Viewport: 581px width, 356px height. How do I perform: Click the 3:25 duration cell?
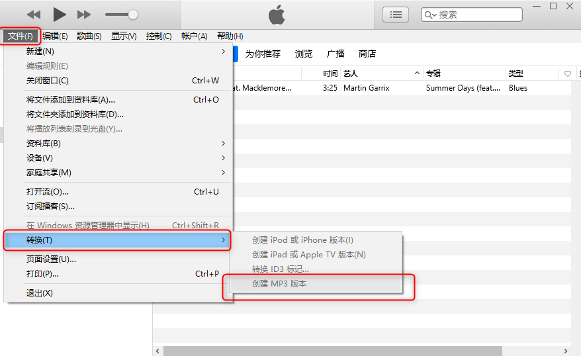coord(330,88)
